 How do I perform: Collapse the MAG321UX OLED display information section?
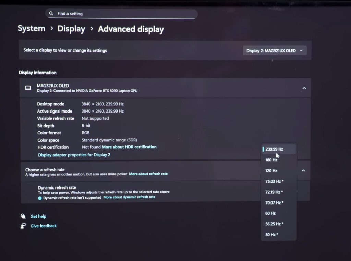(304, 88)
